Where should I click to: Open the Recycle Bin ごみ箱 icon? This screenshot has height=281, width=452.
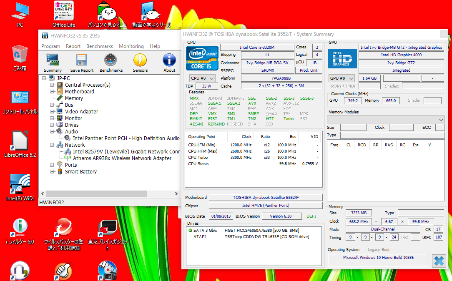(x=20, y=58)
